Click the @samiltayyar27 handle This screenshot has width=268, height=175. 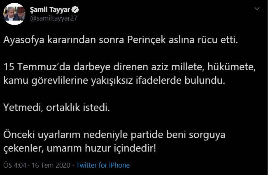point(52,18)
